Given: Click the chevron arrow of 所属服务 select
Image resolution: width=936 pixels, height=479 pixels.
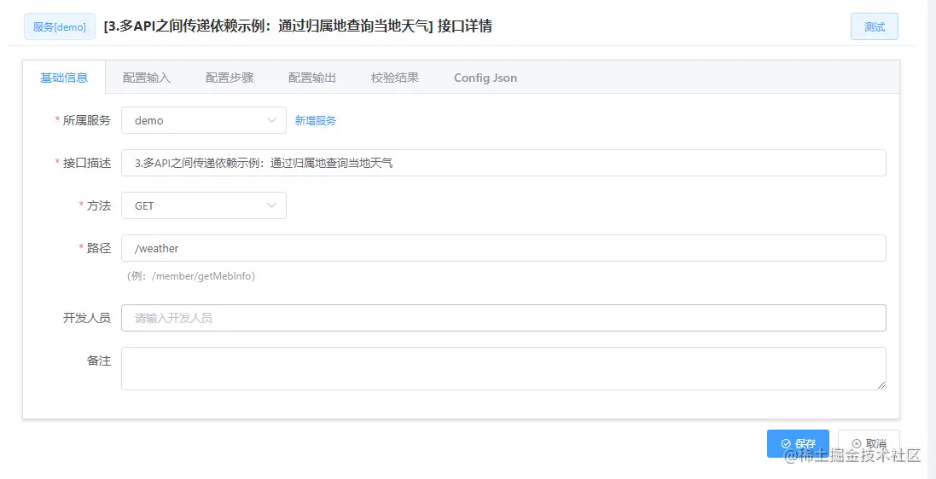Looking at the screenshot, I should click(x=272, y=120).
